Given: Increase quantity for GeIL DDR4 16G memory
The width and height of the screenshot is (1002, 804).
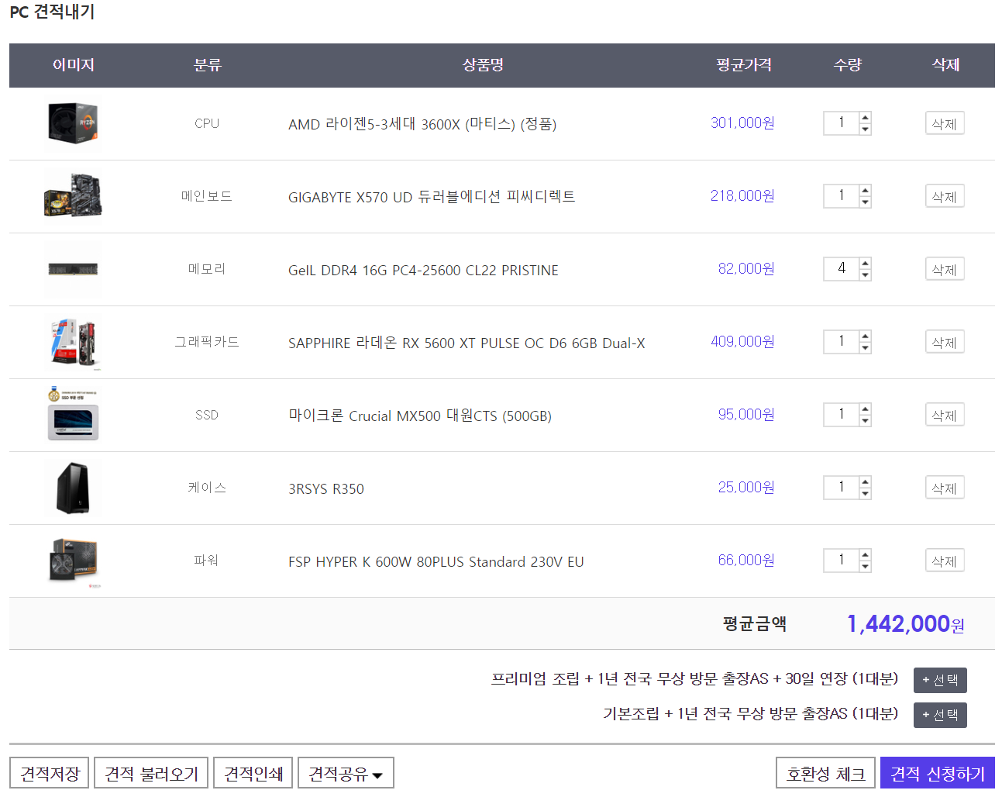Looking at the screenshot, I should tap(865, 264).
